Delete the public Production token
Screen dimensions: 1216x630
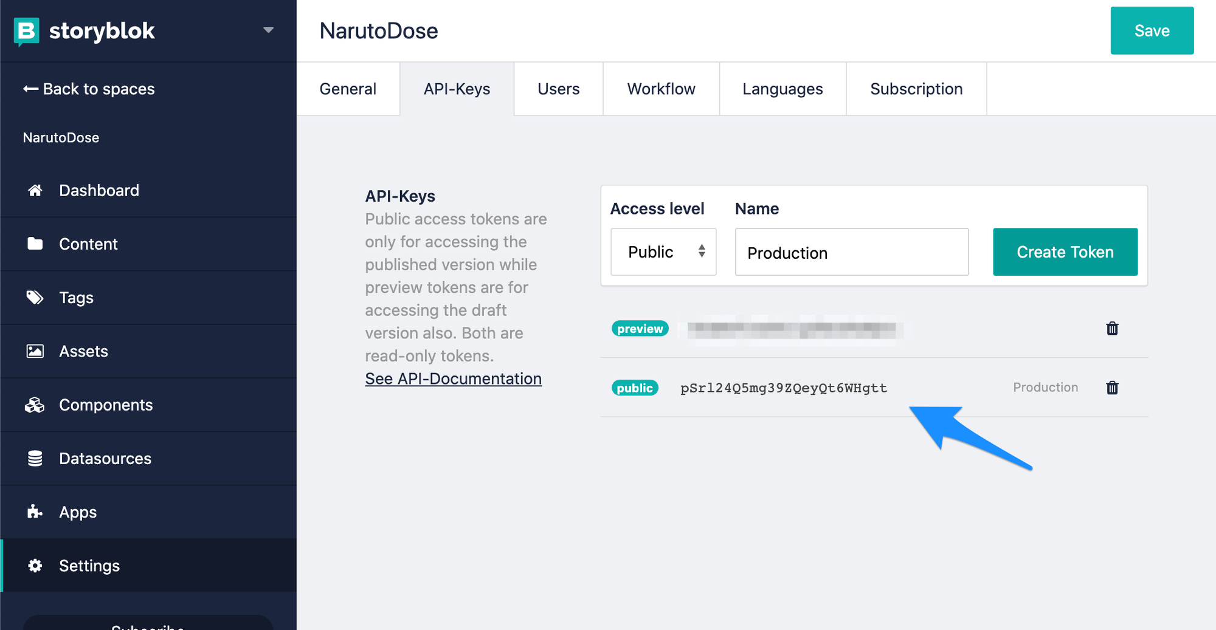(x=1112, y=388)
